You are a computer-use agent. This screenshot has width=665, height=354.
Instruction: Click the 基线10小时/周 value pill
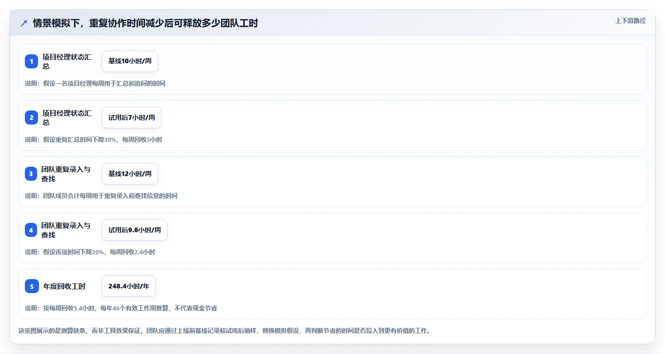tap(130, 61)
